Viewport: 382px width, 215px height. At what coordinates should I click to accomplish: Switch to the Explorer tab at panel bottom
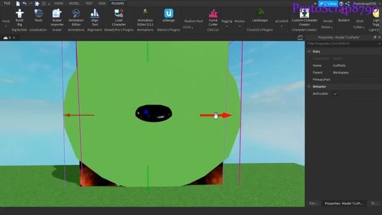click(313, 203)
